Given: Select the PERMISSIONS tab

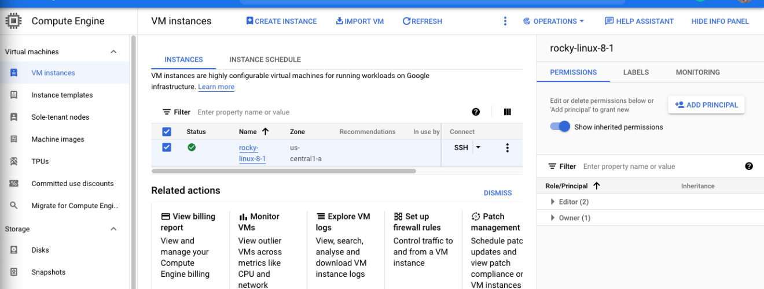Looking at the screenshot, I should point(573,72).
